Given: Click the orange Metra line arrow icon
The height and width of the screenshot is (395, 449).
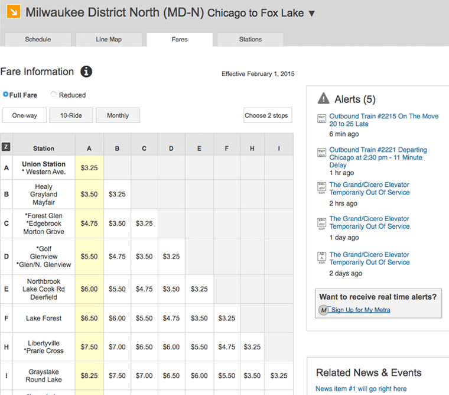Looking at the screenshot, I should [x=14, y=11].
